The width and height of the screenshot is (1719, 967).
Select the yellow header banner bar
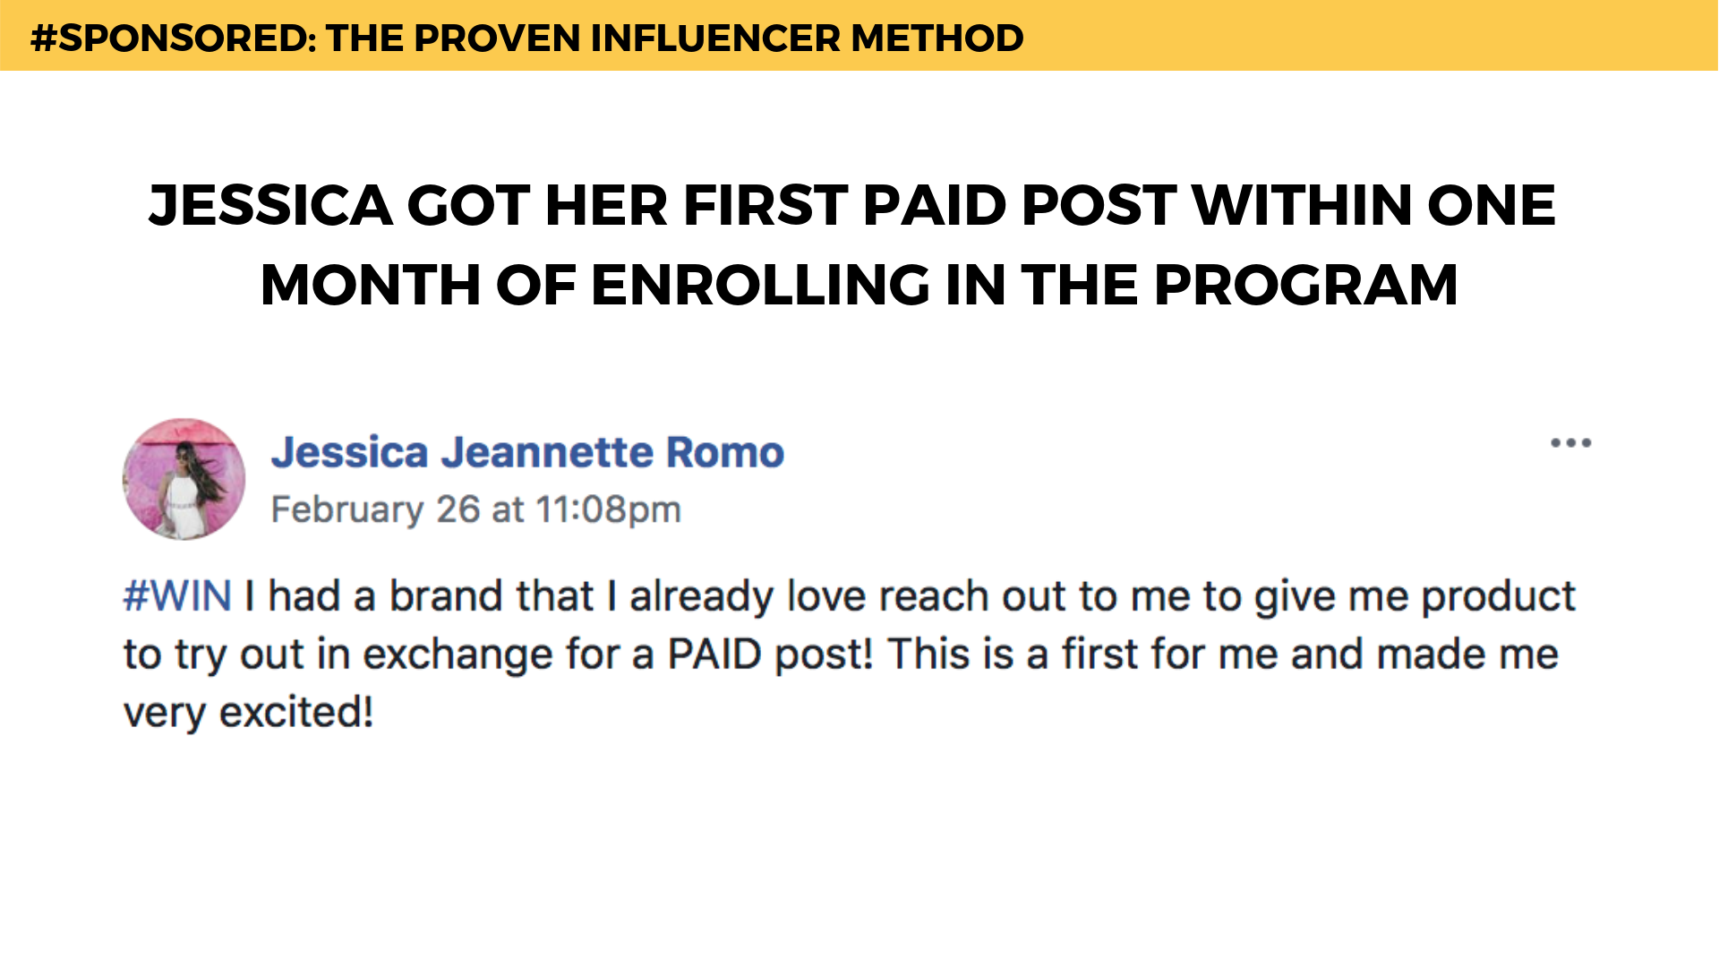coord(1343,36)
